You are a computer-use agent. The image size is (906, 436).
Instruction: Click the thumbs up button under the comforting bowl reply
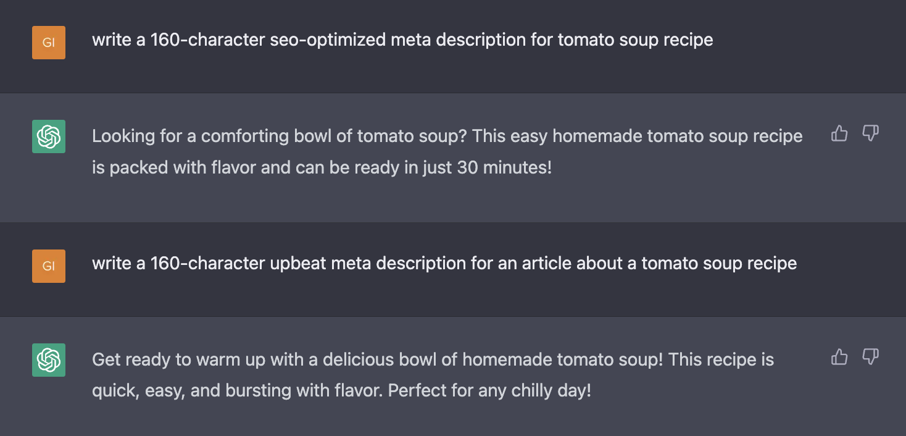tap(839, 133)
